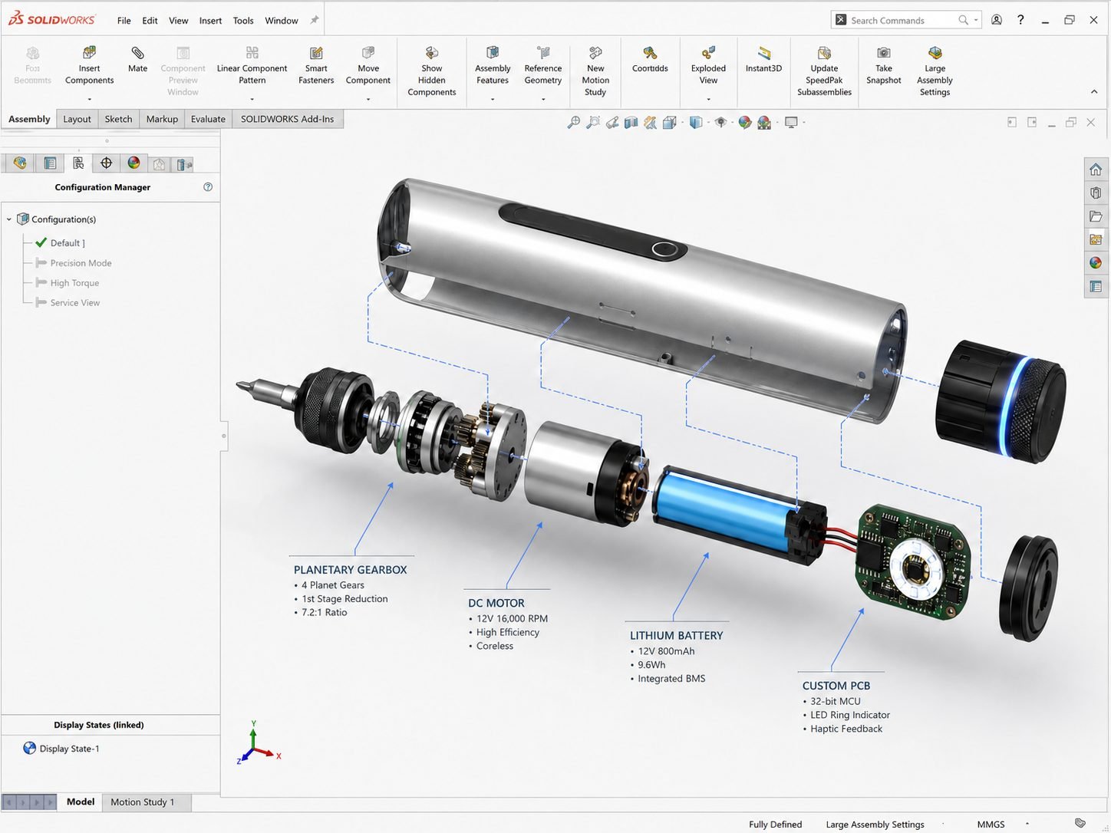Open Assembly Features dropdown arrow
The image size is (1111, 833).
pyautogui.click(x=493, y=99)
